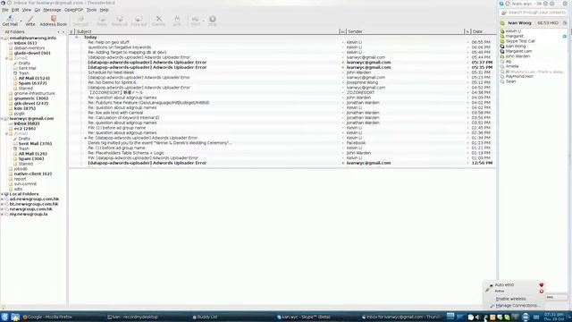Open the OpenPGP menu
The image size is (572, 322).
pos(73,10)
